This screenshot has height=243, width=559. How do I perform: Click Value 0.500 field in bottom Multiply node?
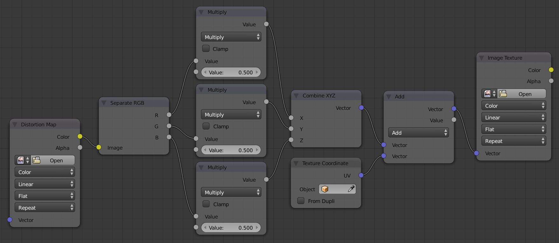coord(231,227)
